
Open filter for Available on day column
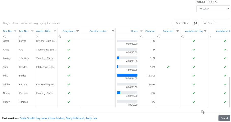205,31
